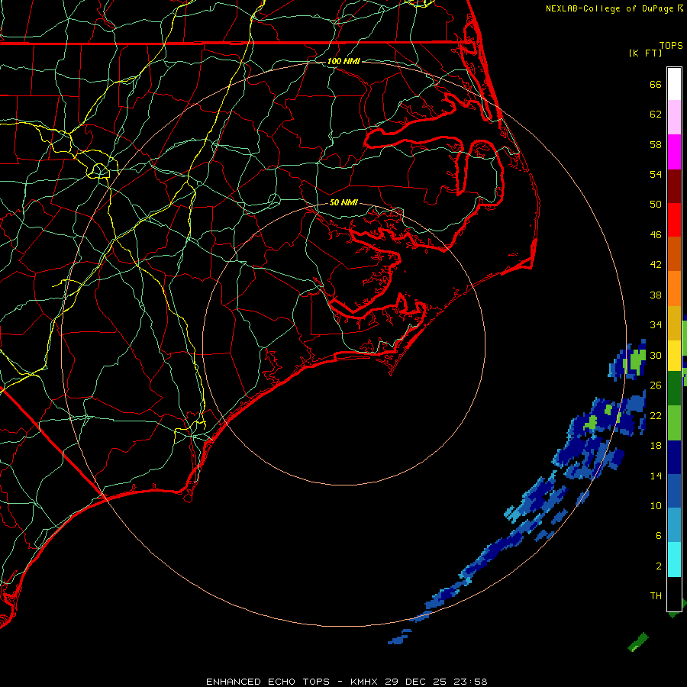Click the 50 legend value label
The height and width of the screenshot is (687, 687).
656,204
